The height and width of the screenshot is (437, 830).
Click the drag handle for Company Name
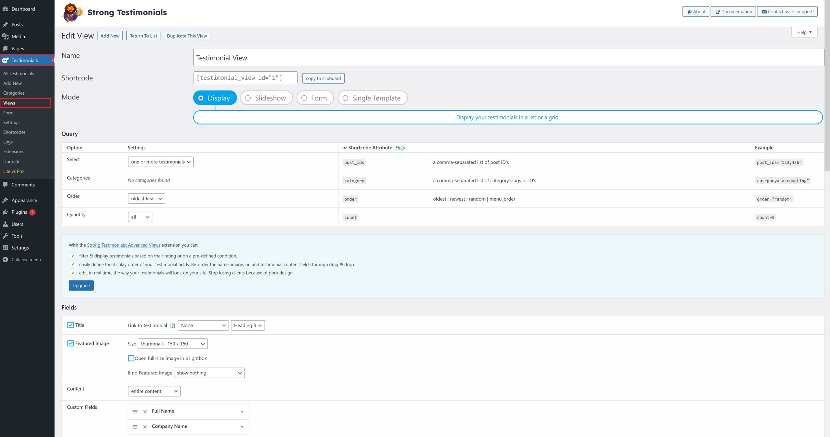(135, 427)
